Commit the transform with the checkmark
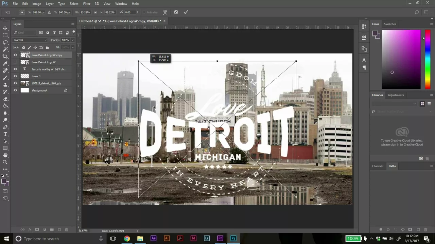Image resolution: width=435 pixels, height=244 pixels. click(x=186, y=12)
